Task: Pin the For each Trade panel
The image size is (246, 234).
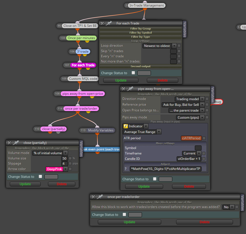Action: pyautogui.click(x=109, y=23)
